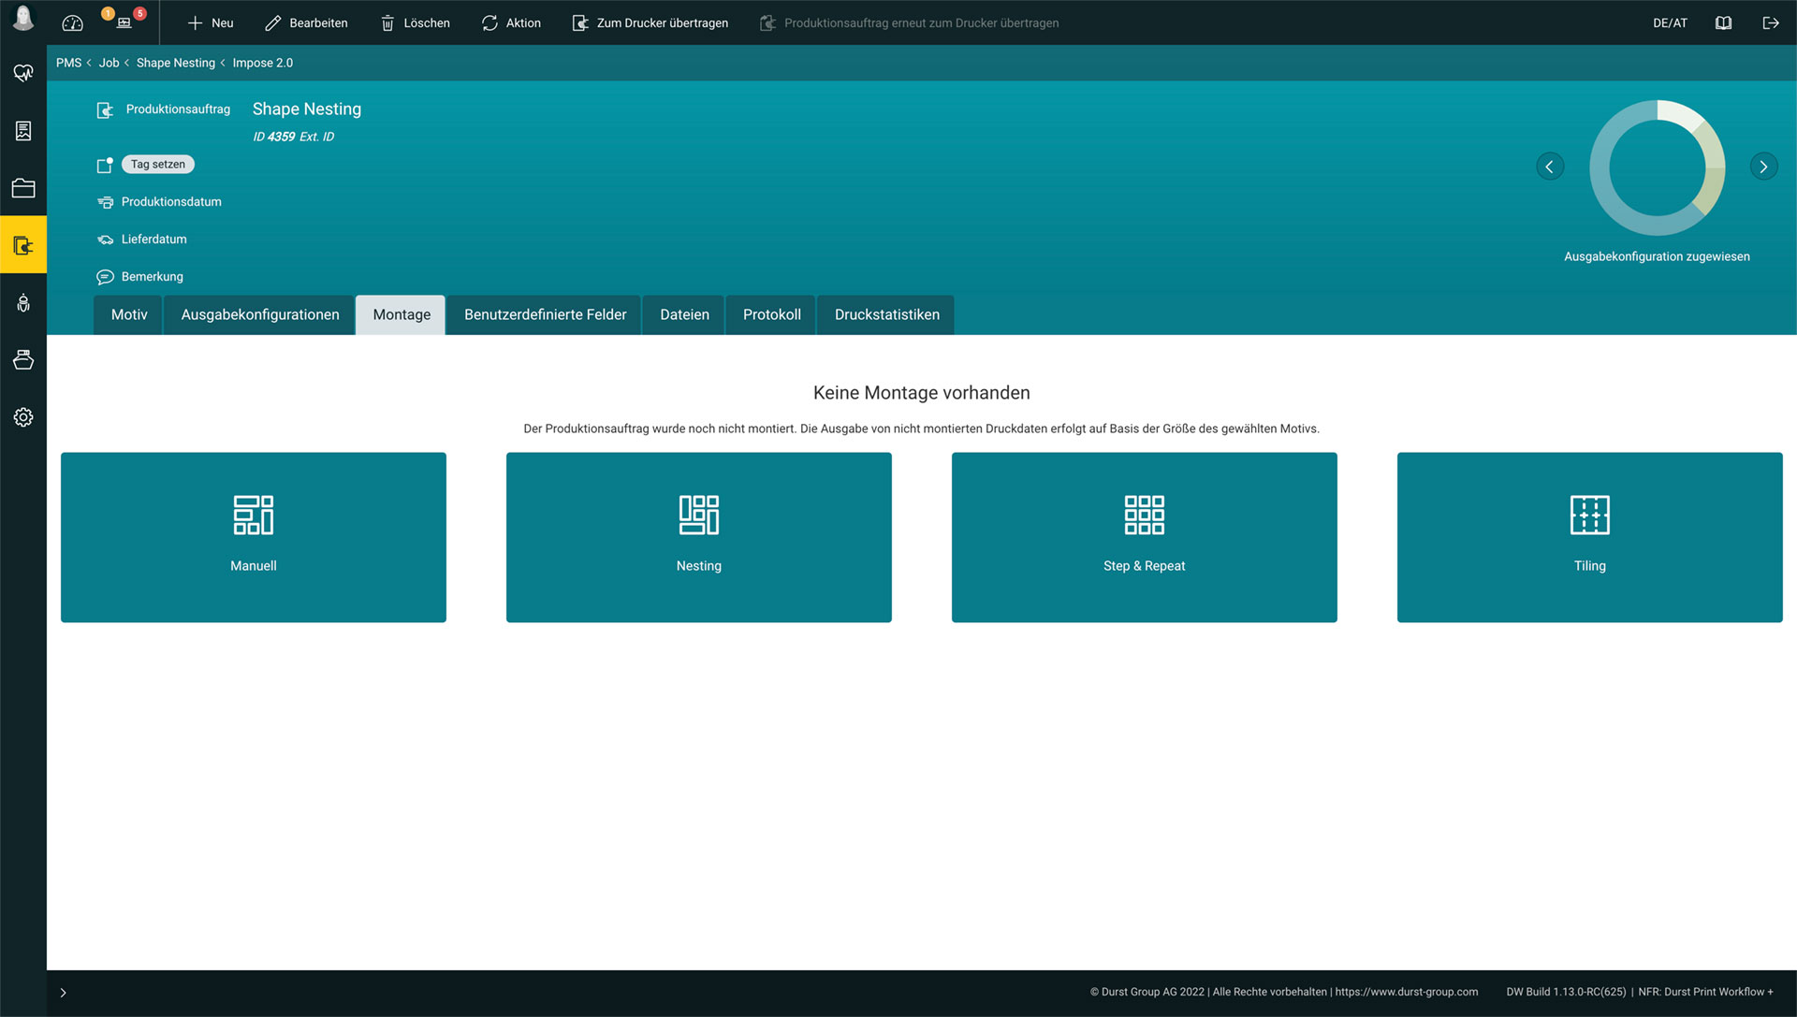
Task: Switch to the Motiv tab
Action: tap(129, 314)
